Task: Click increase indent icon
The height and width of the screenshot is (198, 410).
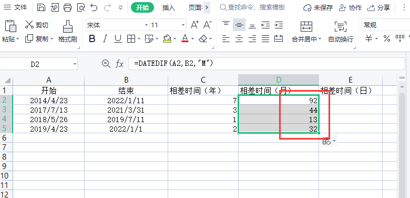Action: 279,25
